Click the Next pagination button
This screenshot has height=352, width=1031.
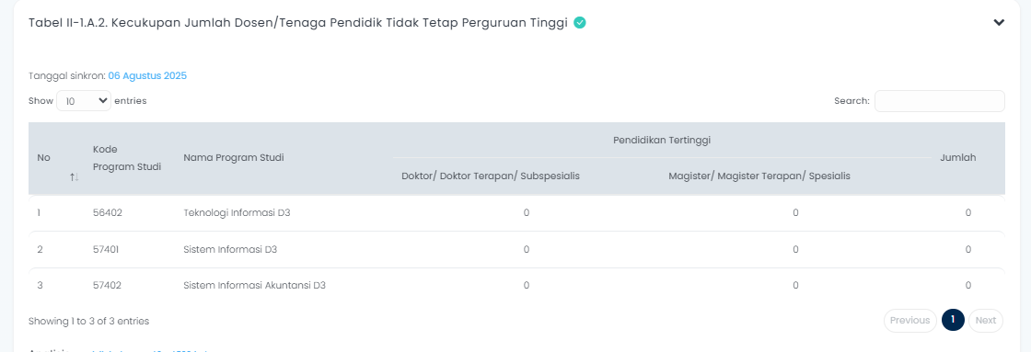pyautogui.click(x=986, y=321)
